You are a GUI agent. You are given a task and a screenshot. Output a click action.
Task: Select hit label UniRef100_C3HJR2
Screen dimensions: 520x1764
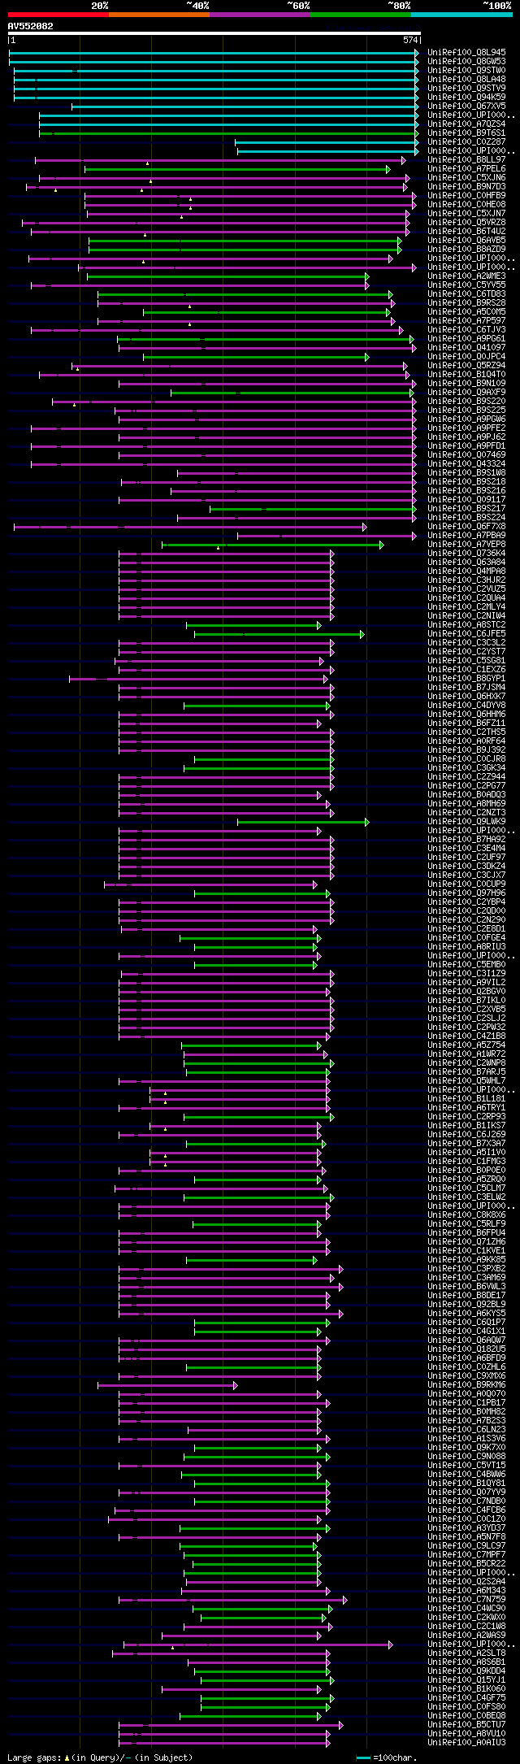click(x=466, y=580)
